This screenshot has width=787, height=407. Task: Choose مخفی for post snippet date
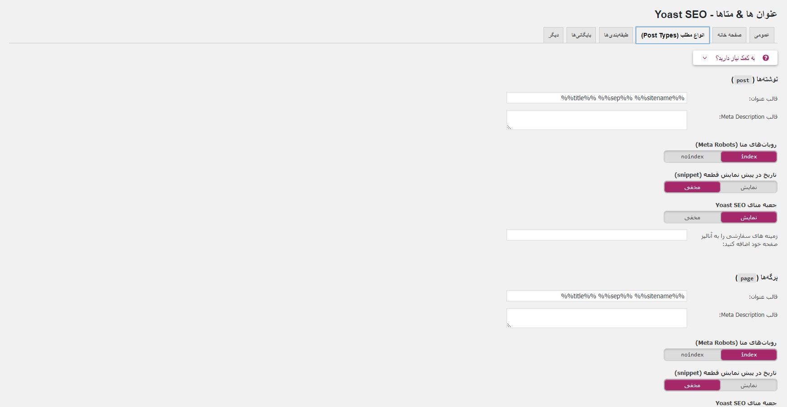coord(692,187)
